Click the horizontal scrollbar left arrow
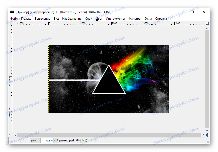 15,135
